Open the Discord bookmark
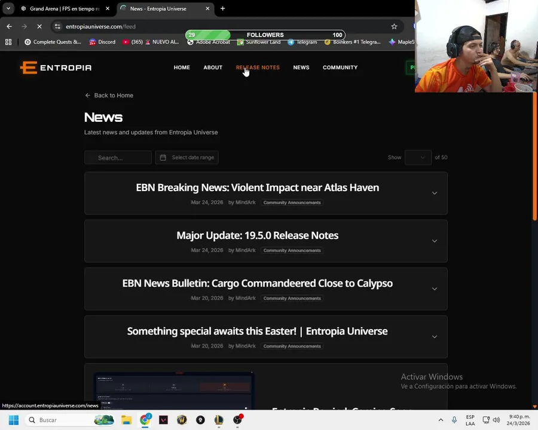The height and width of the screenshot is (430, 538). [x=102, y=42]
